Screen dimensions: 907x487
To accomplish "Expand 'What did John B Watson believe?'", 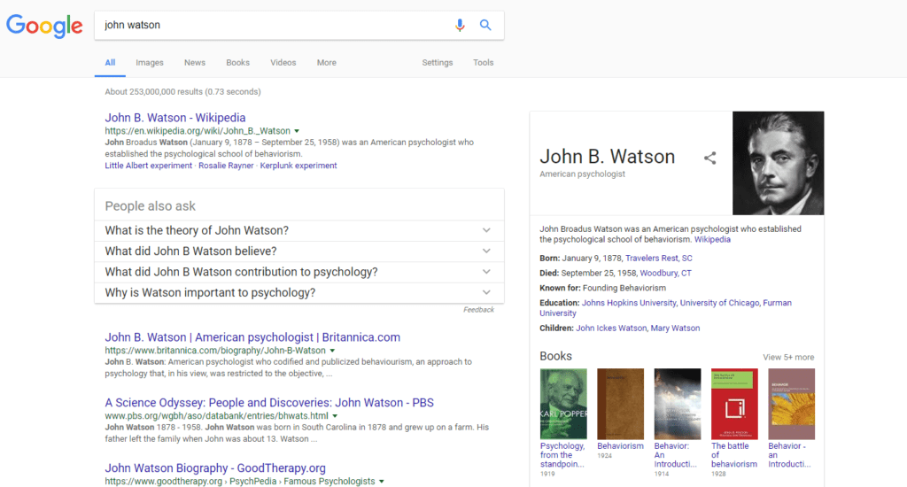I will click(x=299, y=251).
